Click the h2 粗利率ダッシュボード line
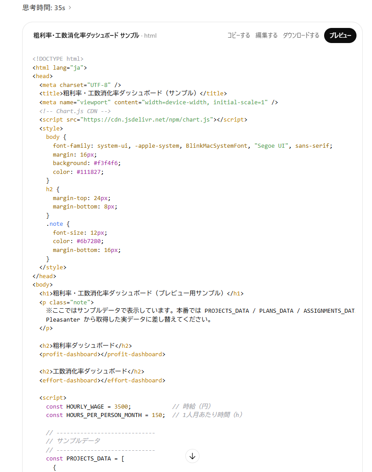 click(86, 346)
